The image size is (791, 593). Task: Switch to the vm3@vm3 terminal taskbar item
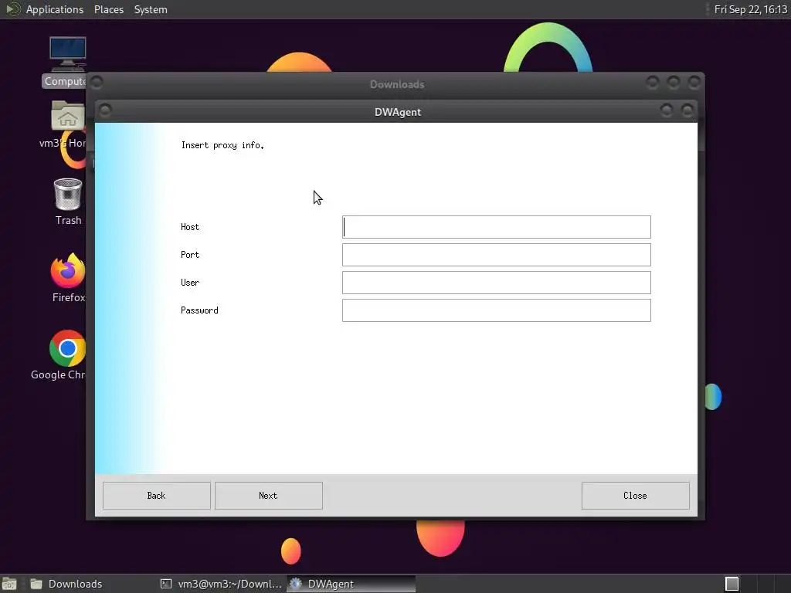tap(221, 584)
